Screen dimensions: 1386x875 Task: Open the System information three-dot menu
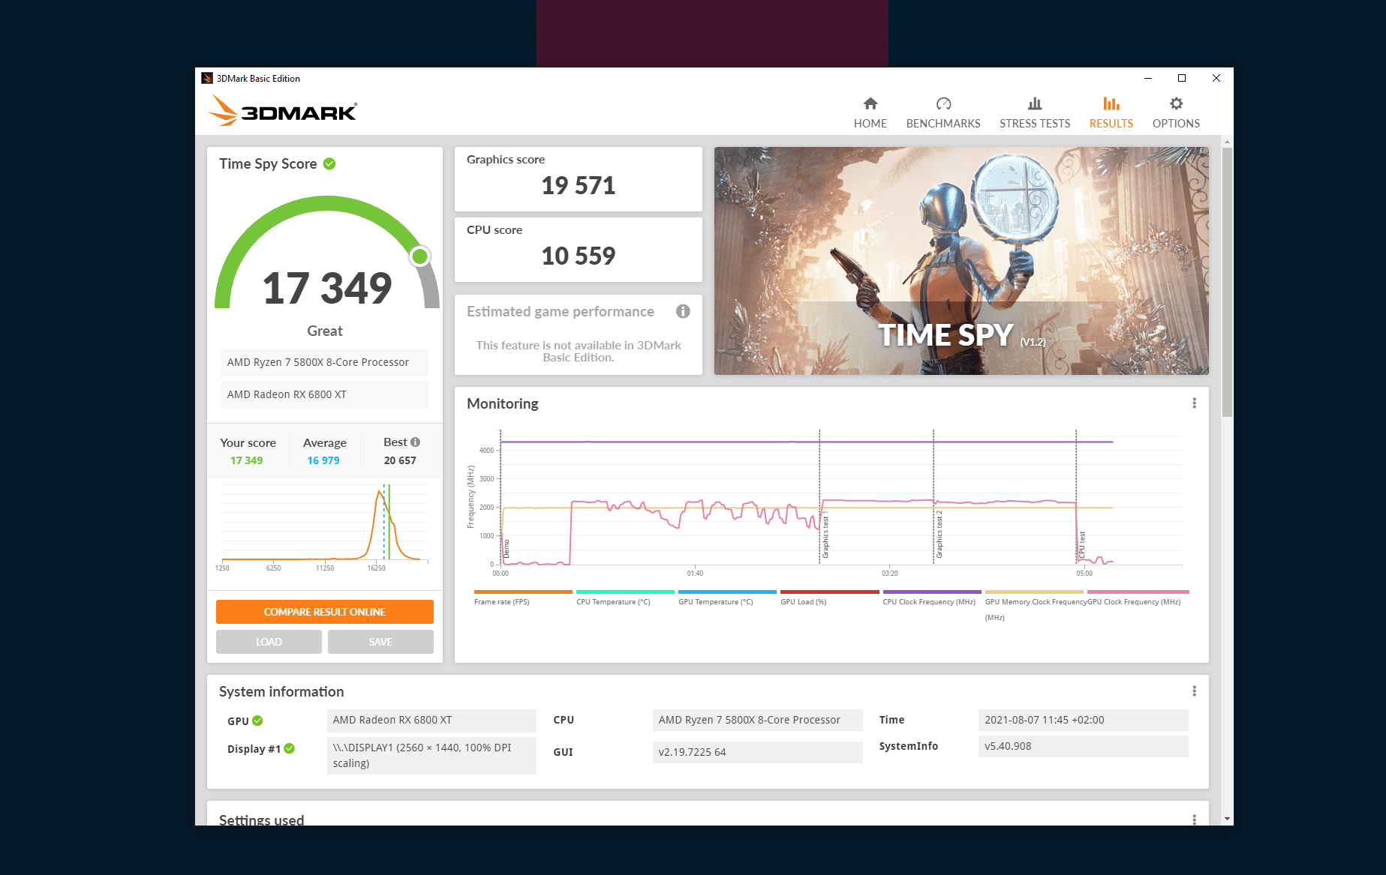pos(1194,691)
